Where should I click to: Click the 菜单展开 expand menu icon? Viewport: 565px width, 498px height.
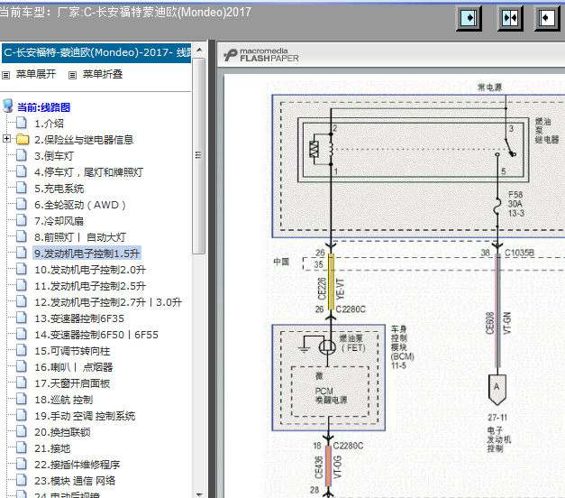tap(5, 75)
